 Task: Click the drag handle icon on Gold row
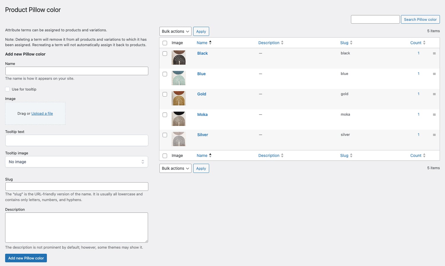[434, 94]
